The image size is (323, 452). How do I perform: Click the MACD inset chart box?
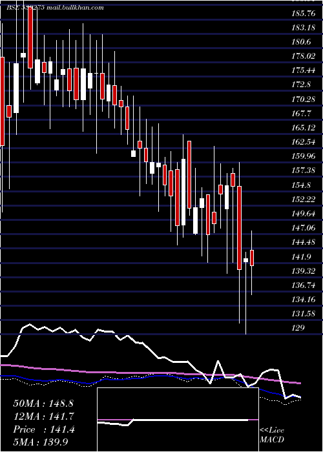178,420
